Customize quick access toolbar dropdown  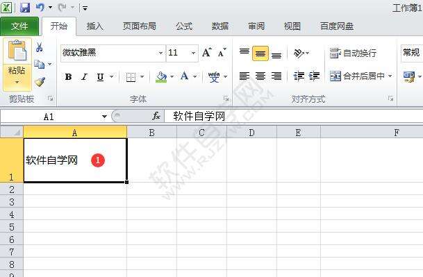(x=85, y=8)
